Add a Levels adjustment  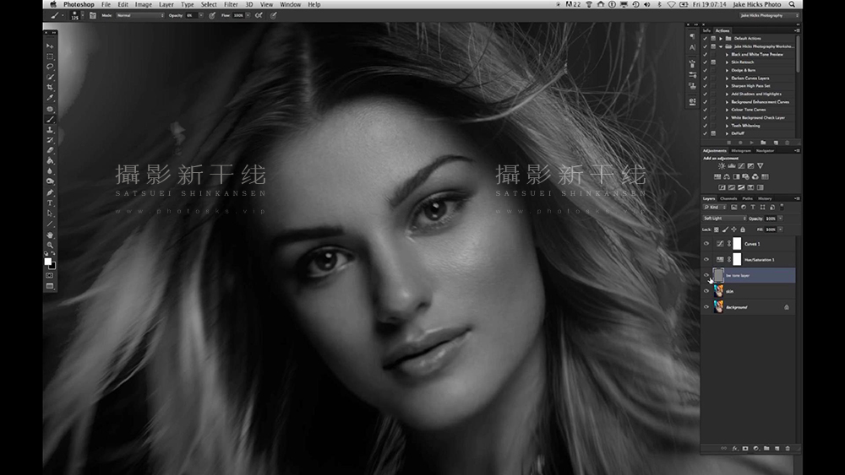[731, 165]
